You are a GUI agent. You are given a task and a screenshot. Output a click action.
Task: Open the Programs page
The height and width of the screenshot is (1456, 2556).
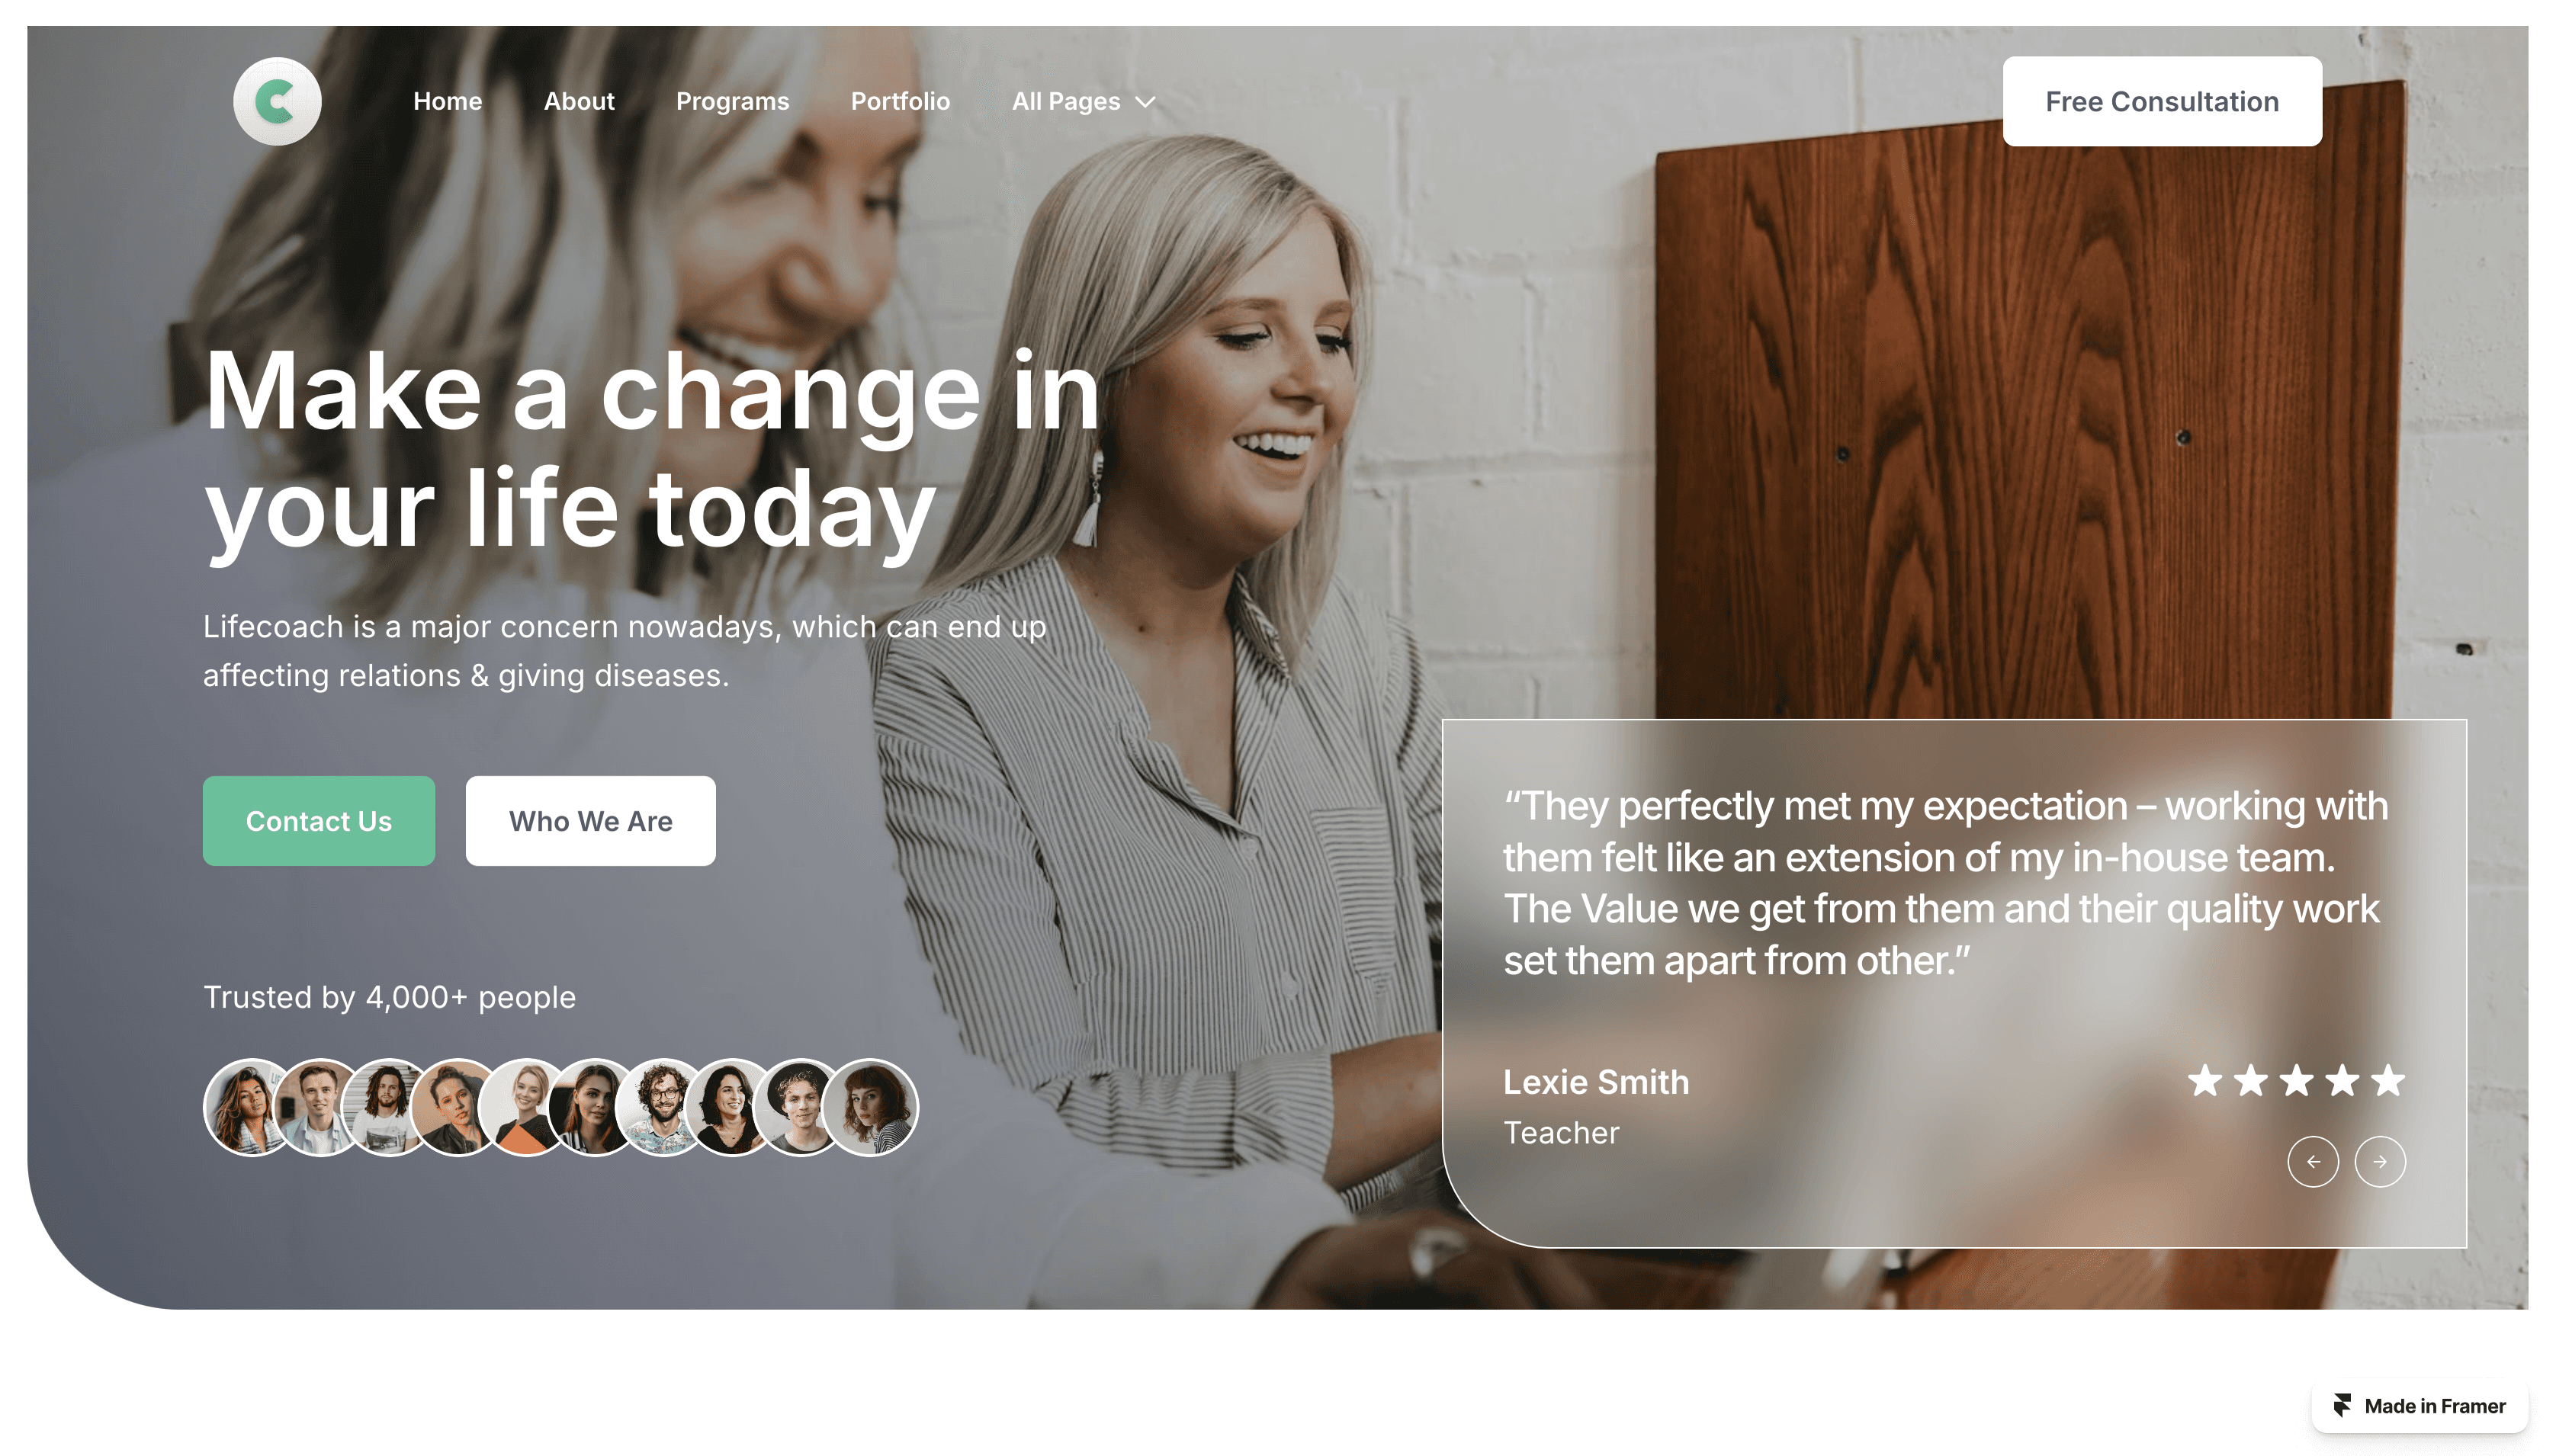click(x=732, y=101)
